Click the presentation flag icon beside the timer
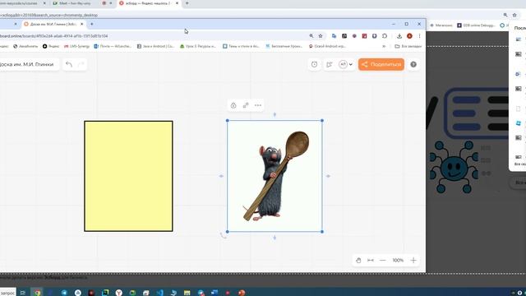This screenshot has height=296, width=526. point(329,64)
